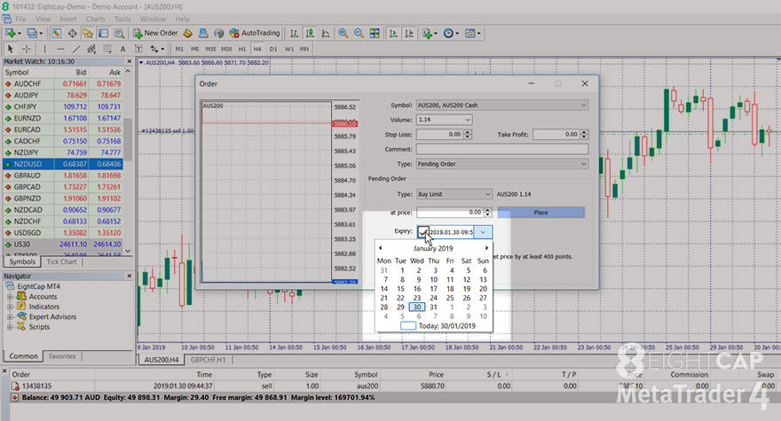Select the Equidistant Channel tool
The width and height of the screenshot is (781, 421).
coord(91,49)
